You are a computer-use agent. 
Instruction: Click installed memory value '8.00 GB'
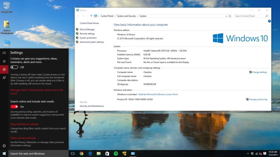tap(147, 54)
